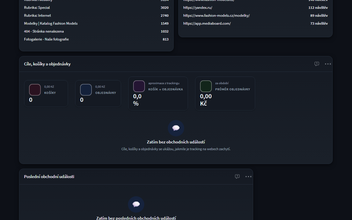Click the '73 návštěv' count

(x=319, y=23)
